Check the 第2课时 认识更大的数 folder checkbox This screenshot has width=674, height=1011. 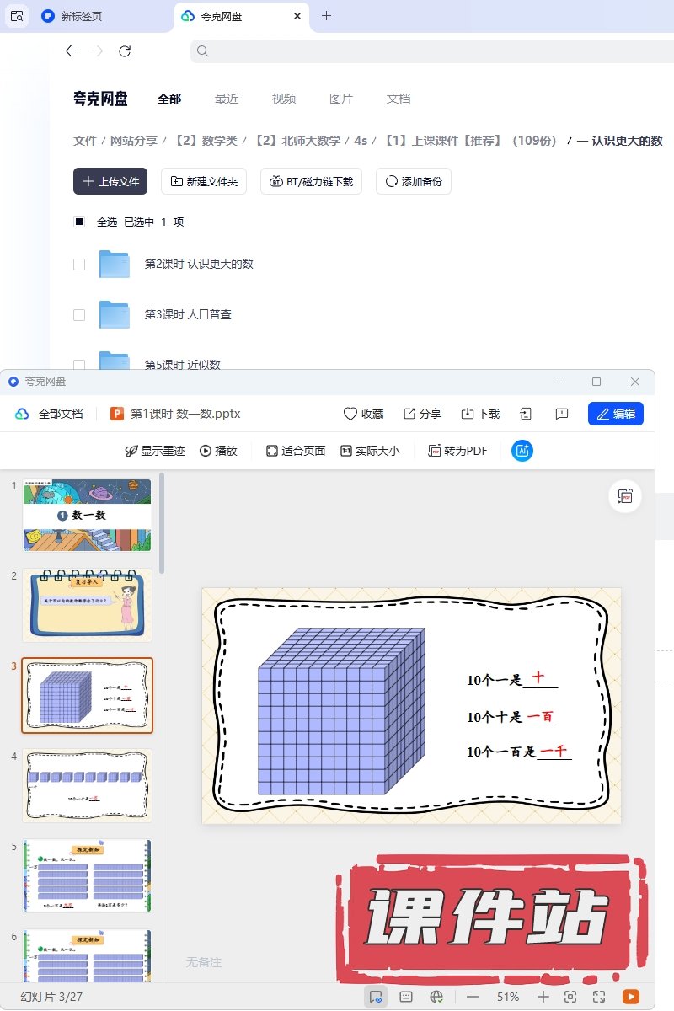[x=79, y=264]
